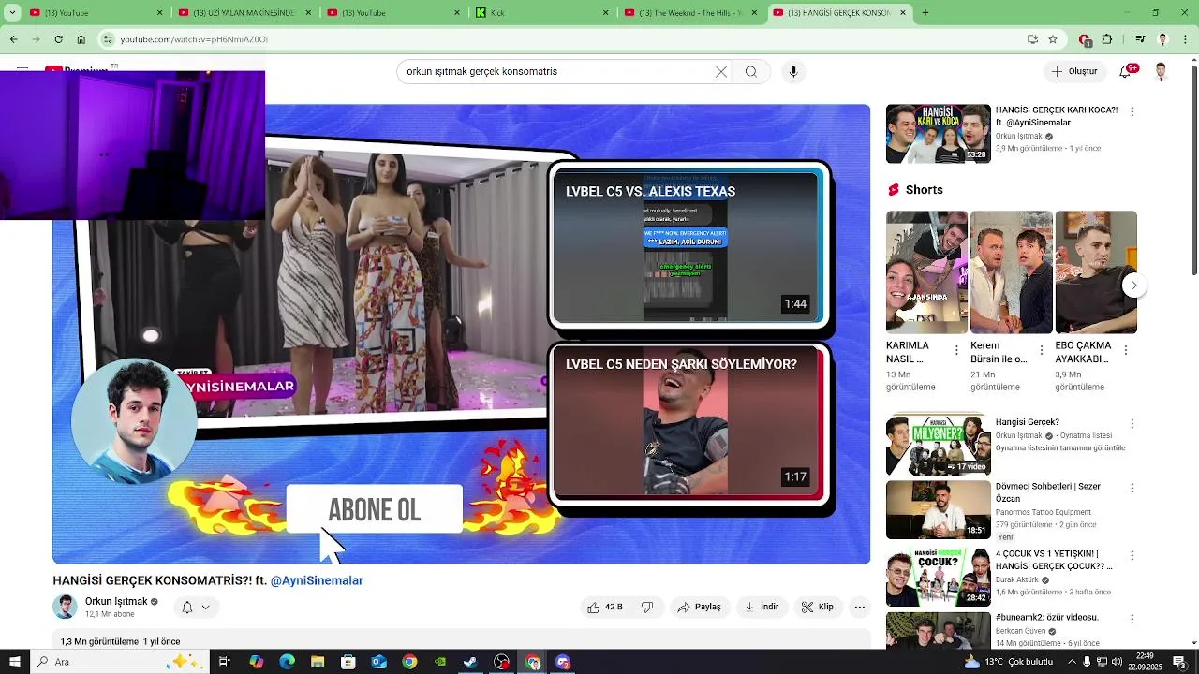The width and height of the screenshot is (1199, 674).
Task: Open the @AyniSinemalar channel link
Action: (317, 580)
